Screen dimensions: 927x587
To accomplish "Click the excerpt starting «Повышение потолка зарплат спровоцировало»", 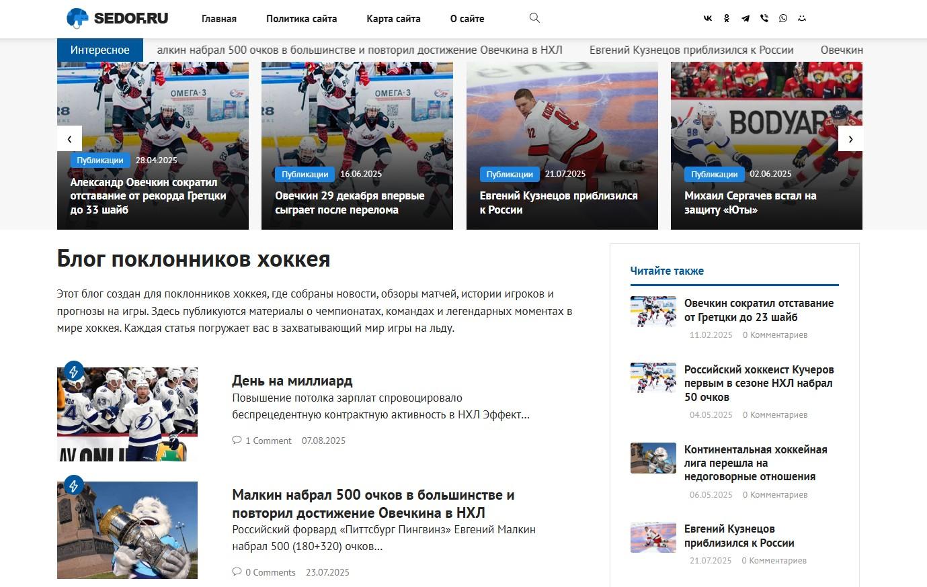I will (x=381, y=406).
